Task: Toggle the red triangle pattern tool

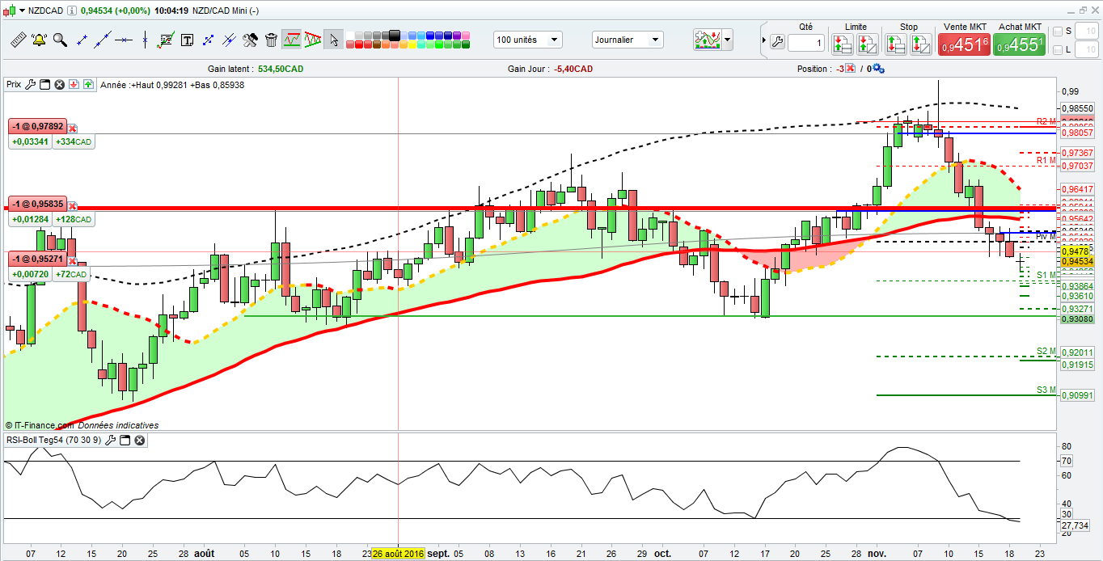Action: pos(312,40)
